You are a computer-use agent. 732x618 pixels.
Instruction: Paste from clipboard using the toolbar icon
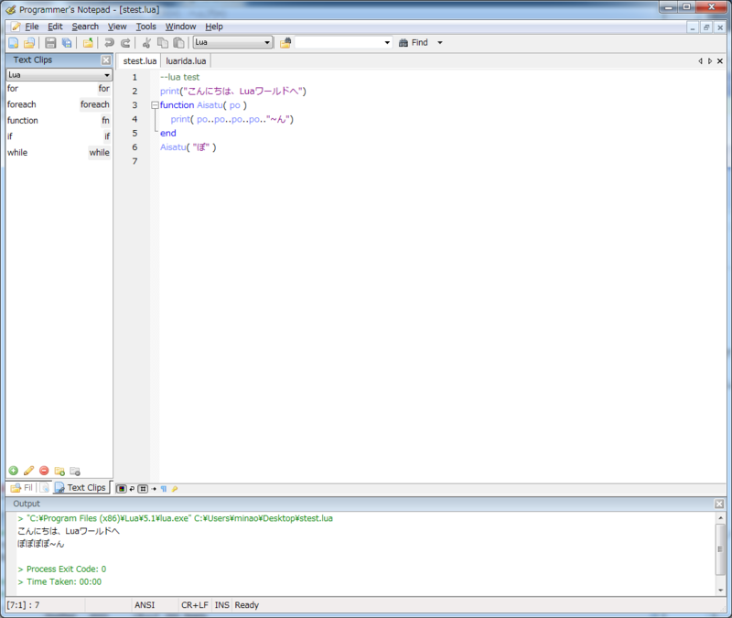(x=178, y=43)
